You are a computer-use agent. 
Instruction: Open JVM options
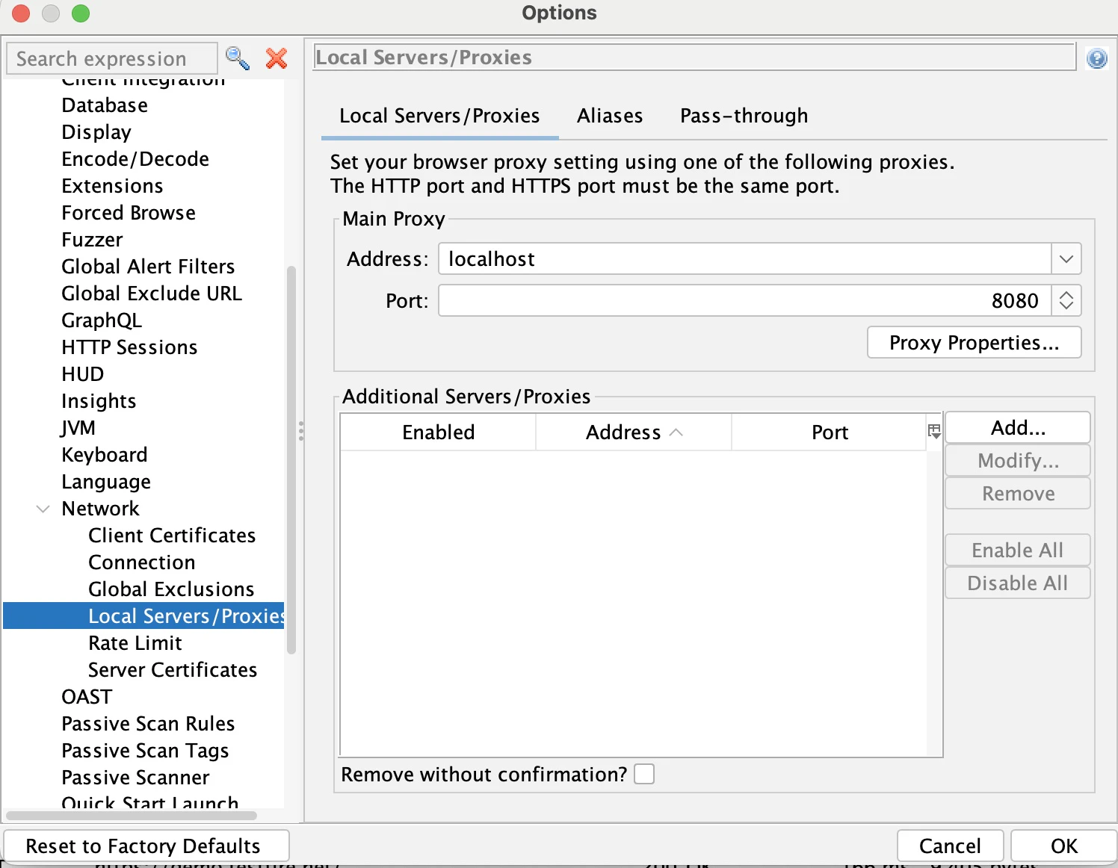[x=78, y=428]
